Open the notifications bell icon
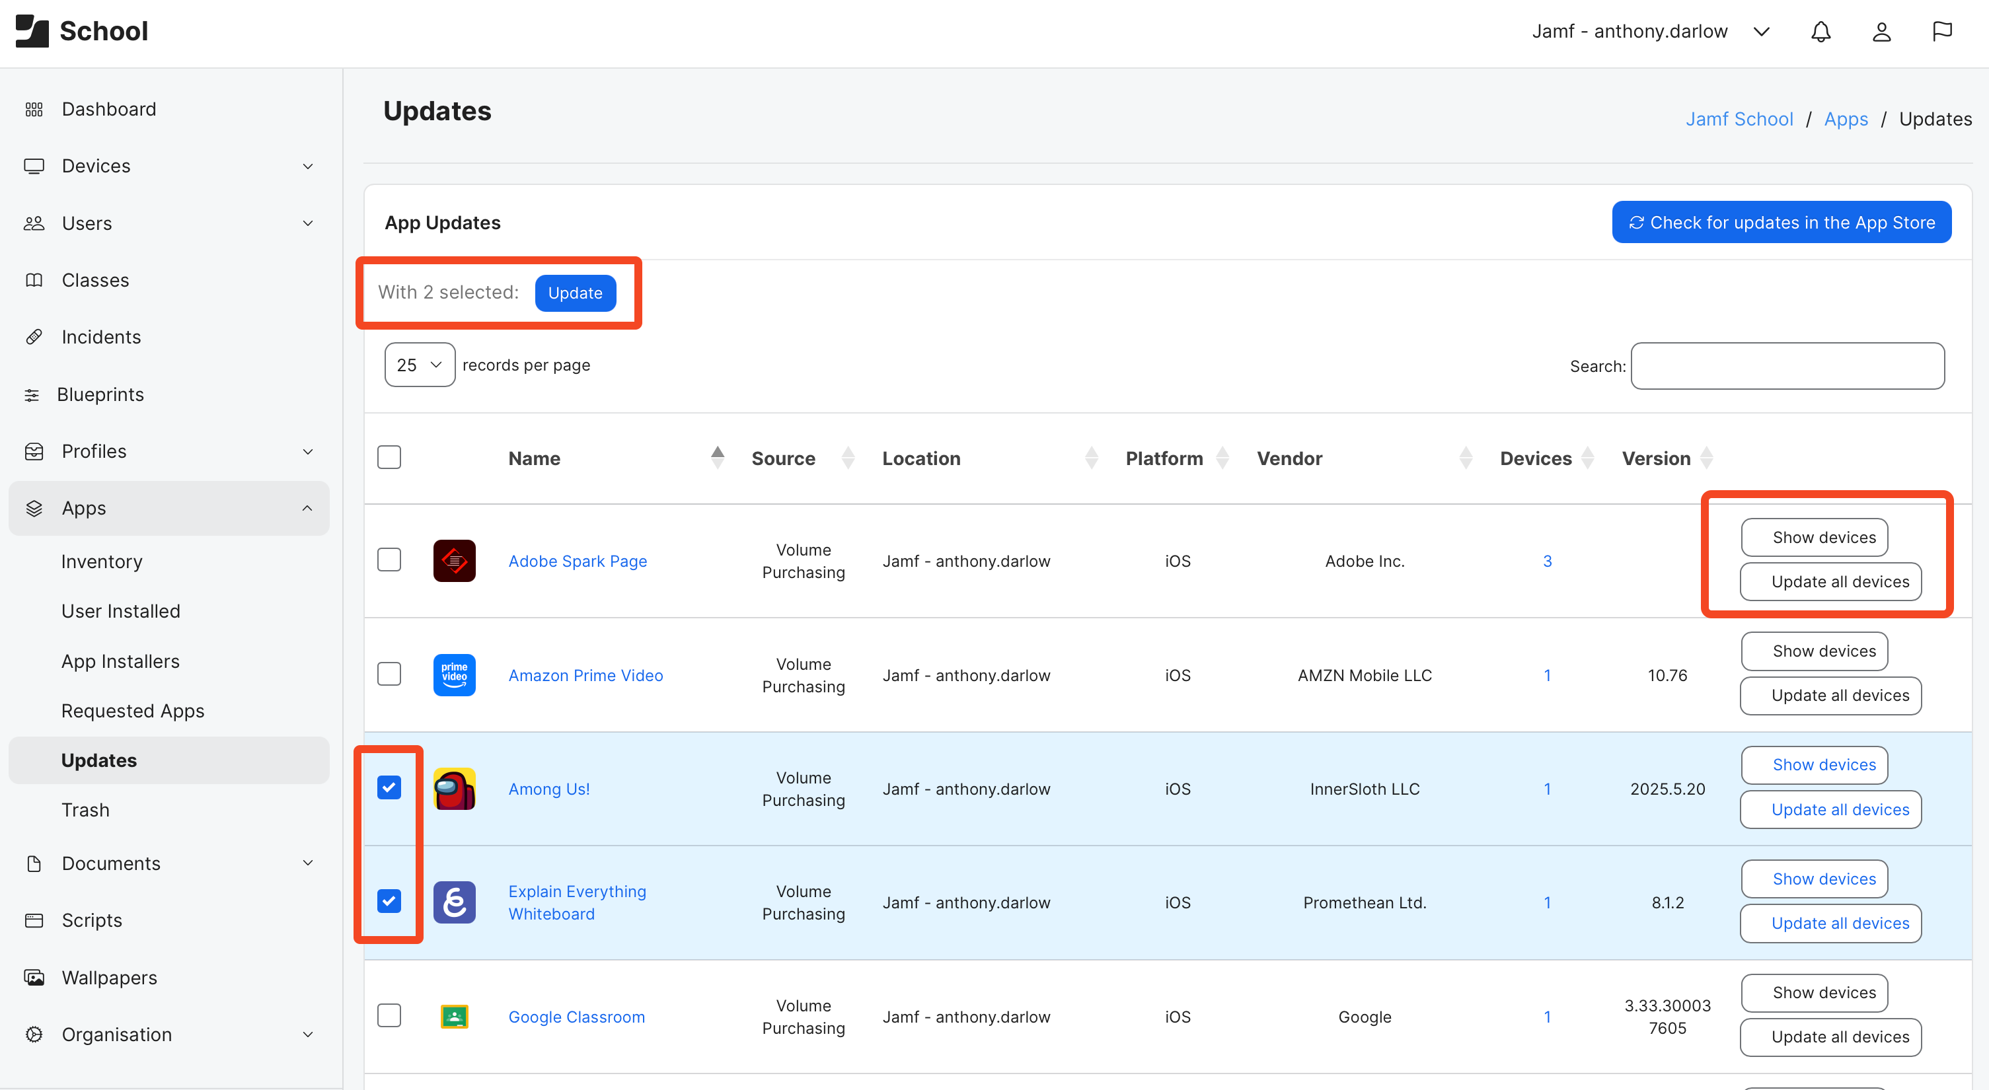Screen dimensions: 1989x1090 click(1820, 32)
